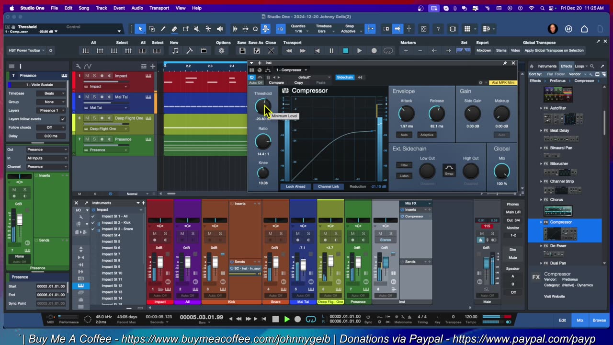Screen dimensions: 613x345
Task: Click the Threshold knob in Compressor
Action: point(262,106)
